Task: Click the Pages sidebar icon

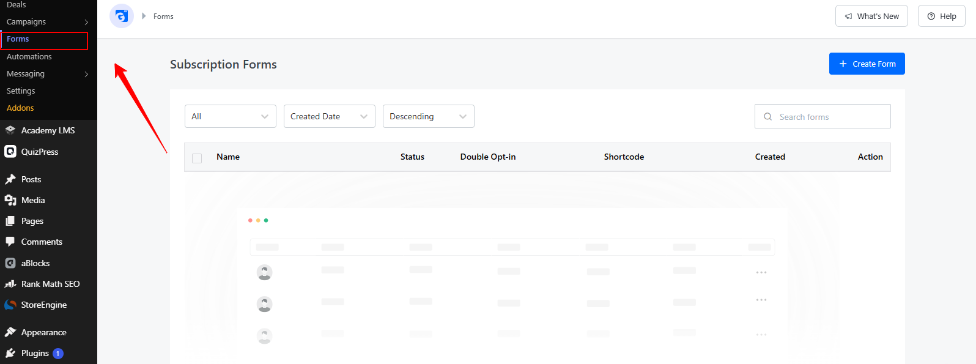Action: pos(10,221)
